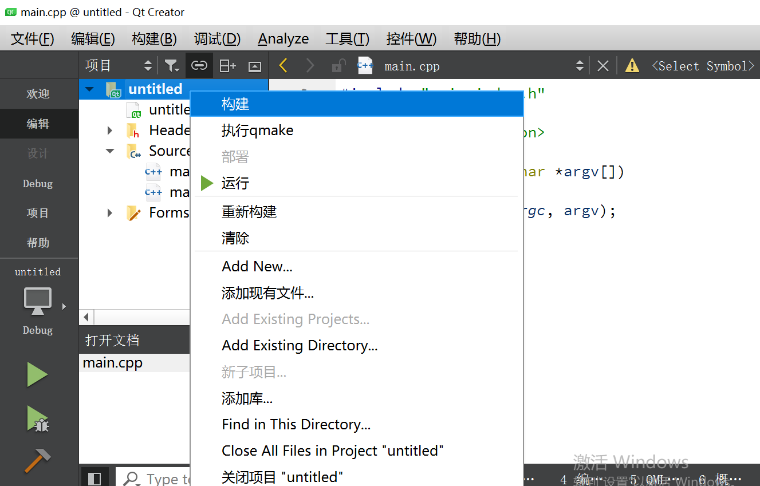Choose 运行 in the context menu

tap(357, 183)
